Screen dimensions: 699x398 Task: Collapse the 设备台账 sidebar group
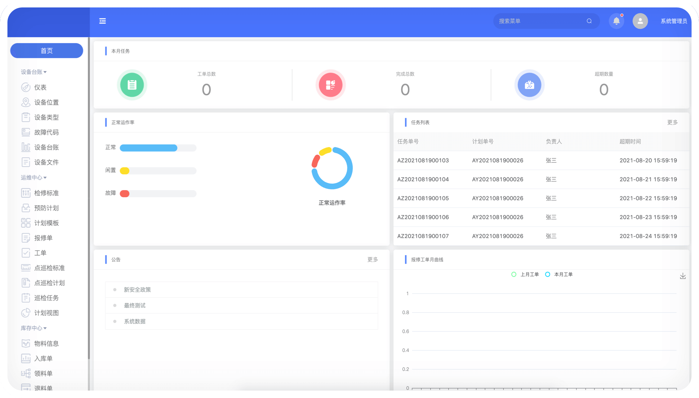(x=33, y=72)
